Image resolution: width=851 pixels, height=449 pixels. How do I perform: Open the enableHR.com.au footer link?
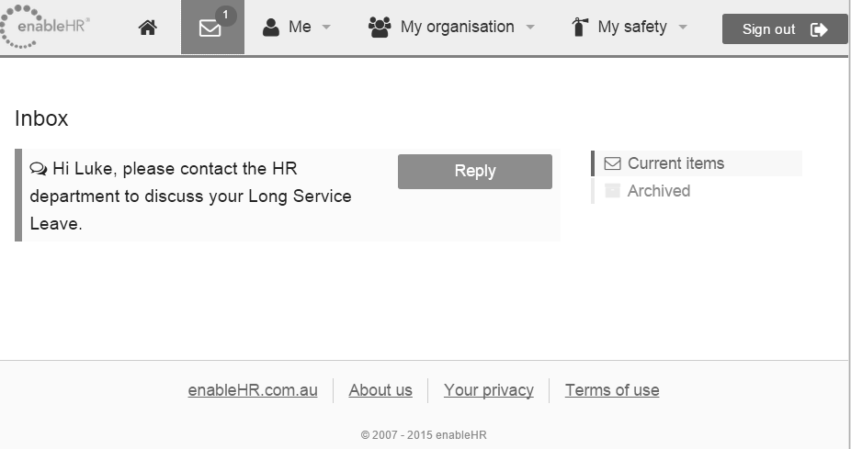[x=253, y=390]
